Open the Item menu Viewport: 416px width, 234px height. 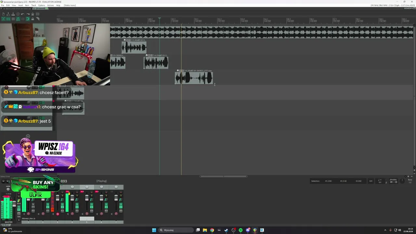pos(27,5)
